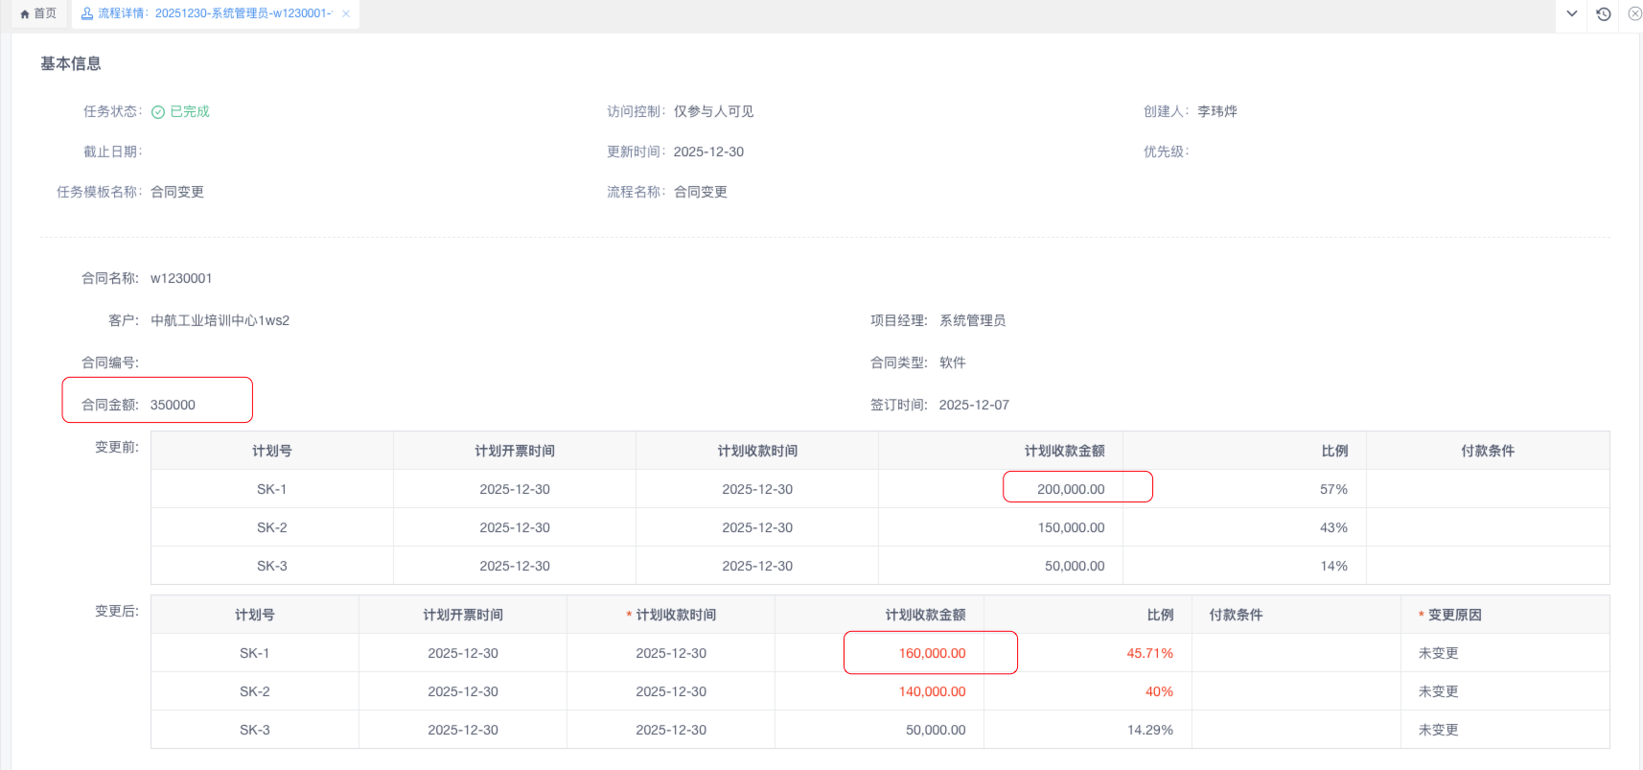Select SK-3 in the 变更后 table
This screenshot has height=770, width=1643.
(x=254, y=730)
